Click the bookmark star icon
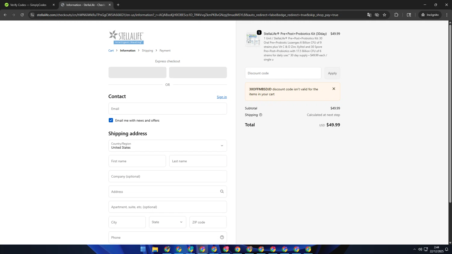 (x=385, y=15)
